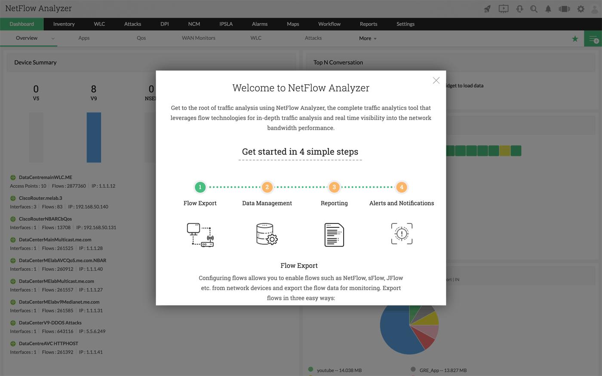
Task: Click status icon beside CiscoRouterNBARCbQos
Action: (x=13, y=219)
